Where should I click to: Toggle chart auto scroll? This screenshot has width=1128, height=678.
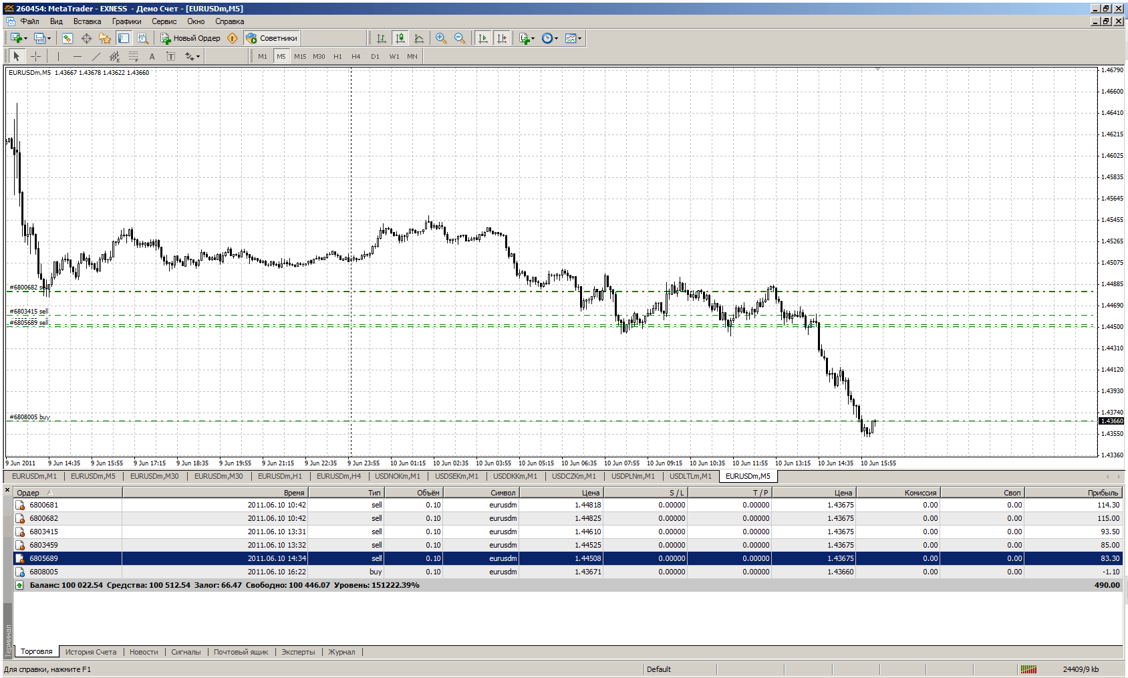(x=482, y=38)
